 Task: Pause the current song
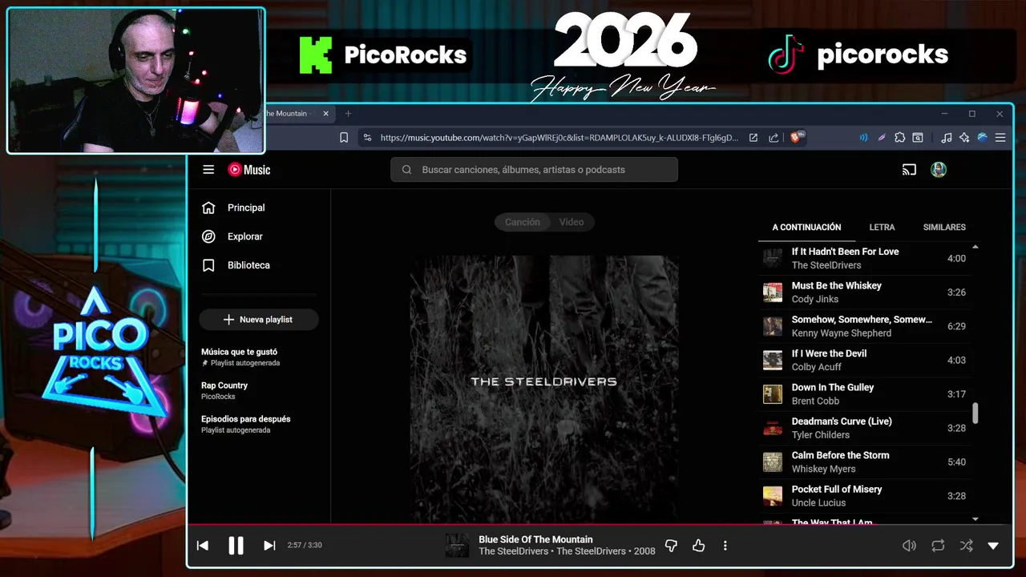[x=236, y=546]
